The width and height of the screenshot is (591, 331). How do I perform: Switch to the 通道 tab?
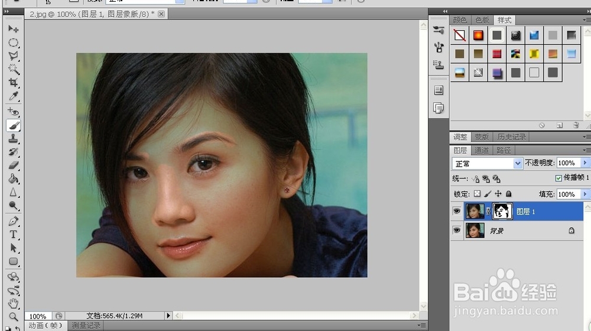[482, 150]
